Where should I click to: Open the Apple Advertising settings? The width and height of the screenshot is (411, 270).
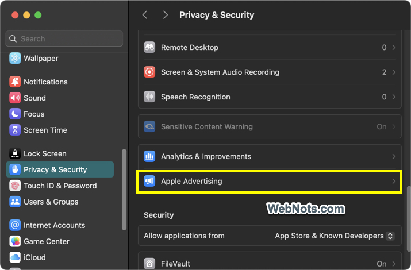click(270, 181)
